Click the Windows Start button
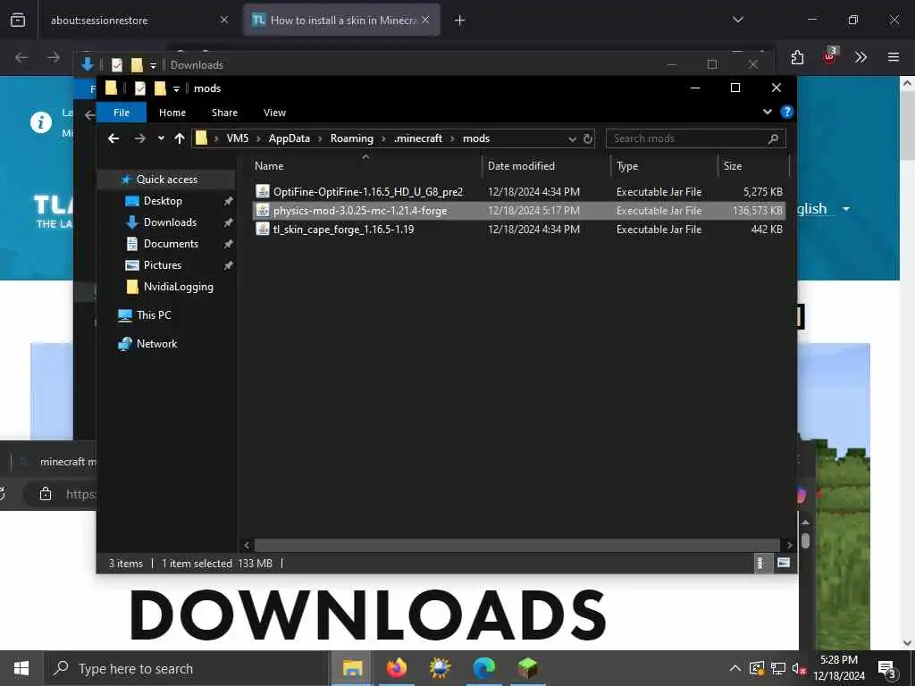The height and width of the screenshot is (686, 915). click(21, 668)
